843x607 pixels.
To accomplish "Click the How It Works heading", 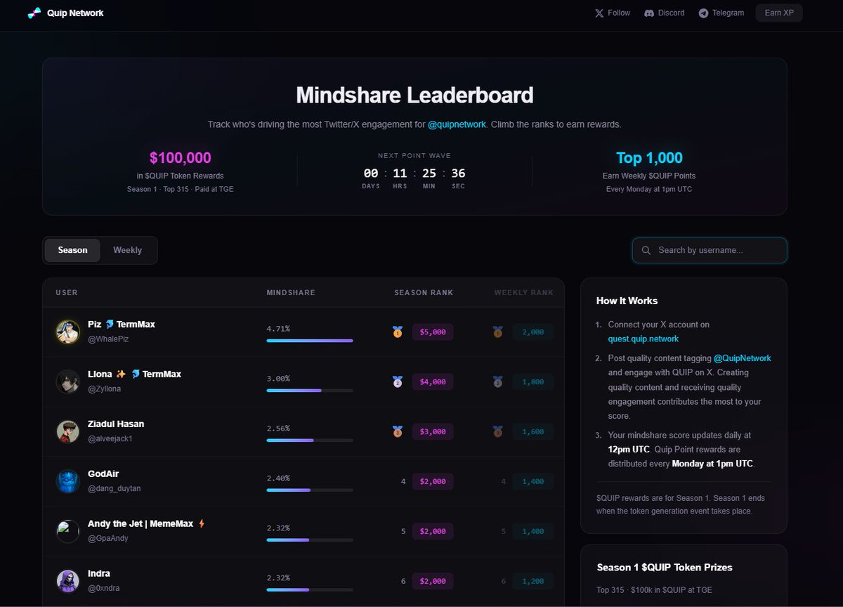I will [x=627, y=301].
